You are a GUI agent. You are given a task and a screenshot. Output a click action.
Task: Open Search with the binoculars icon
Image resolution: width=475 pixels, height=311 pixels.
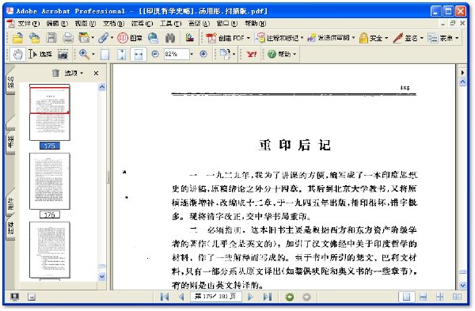pos(170,38)
